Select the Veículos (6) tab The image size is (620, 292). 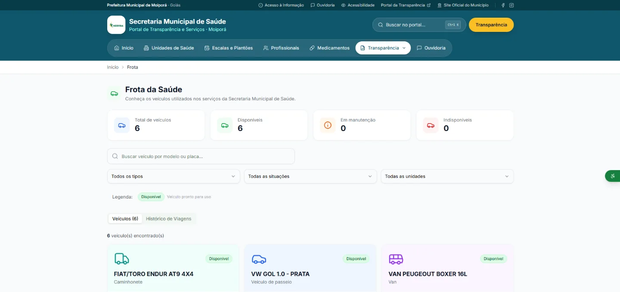(125, 219)
